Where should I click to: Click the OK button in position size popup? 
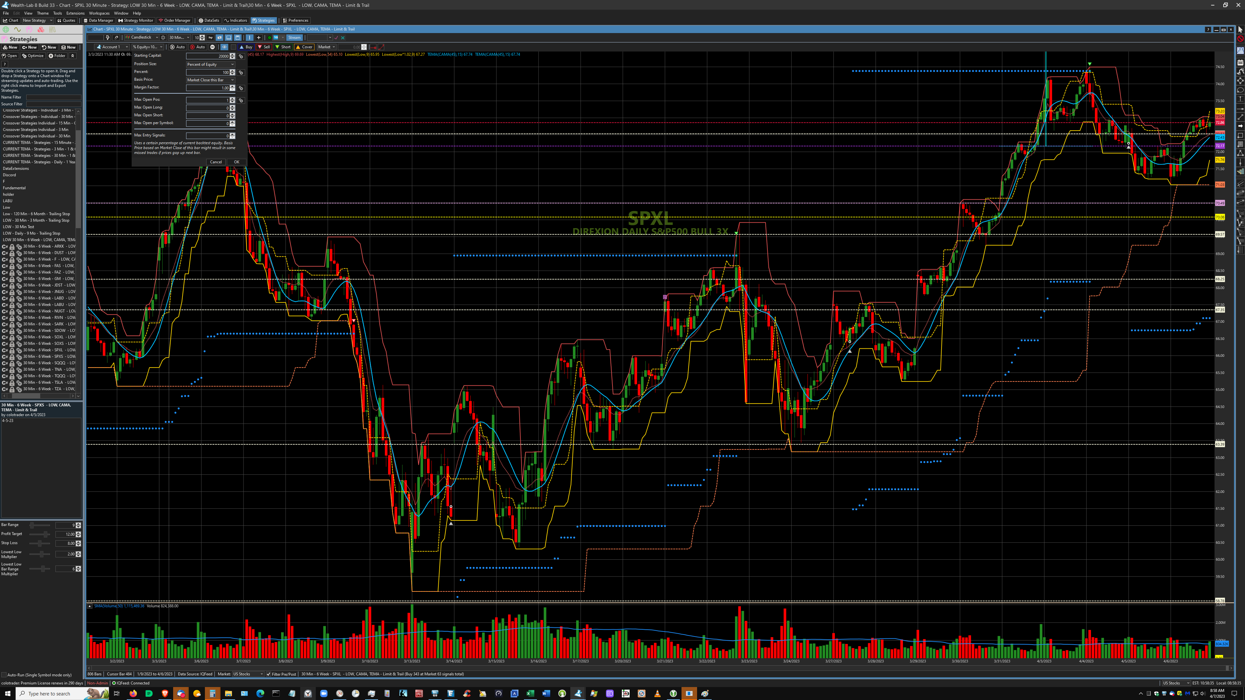pyautogui.click(x=236, y=162)
